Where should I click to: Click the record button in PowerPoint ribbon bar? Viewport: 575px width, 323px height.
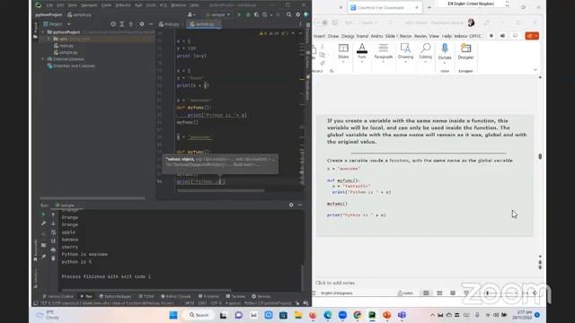coord(491,36)
